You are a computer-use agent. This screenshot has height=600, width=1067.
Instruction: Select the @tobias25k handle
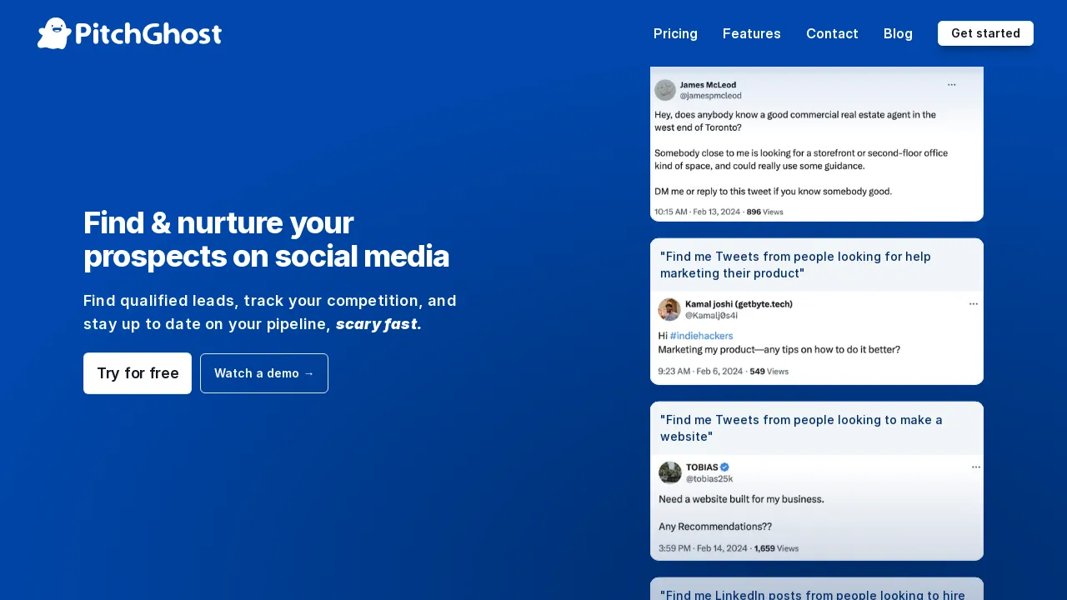pyautogui.click(x=709, y=479)
